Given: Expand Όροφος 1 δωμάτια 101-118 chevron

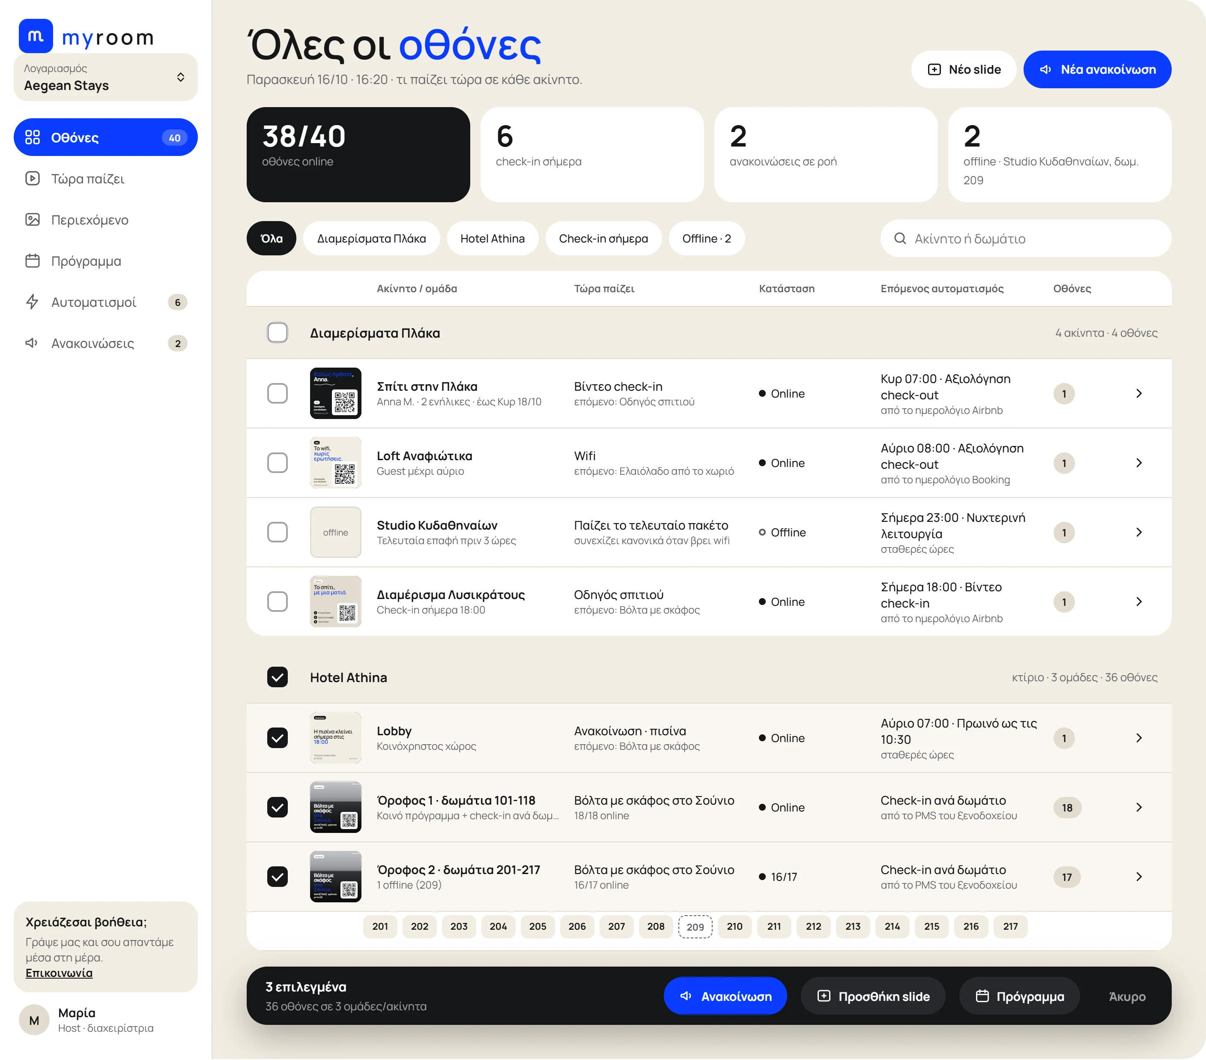Looking at the screenshot, I should click(x=1139, y=807).
